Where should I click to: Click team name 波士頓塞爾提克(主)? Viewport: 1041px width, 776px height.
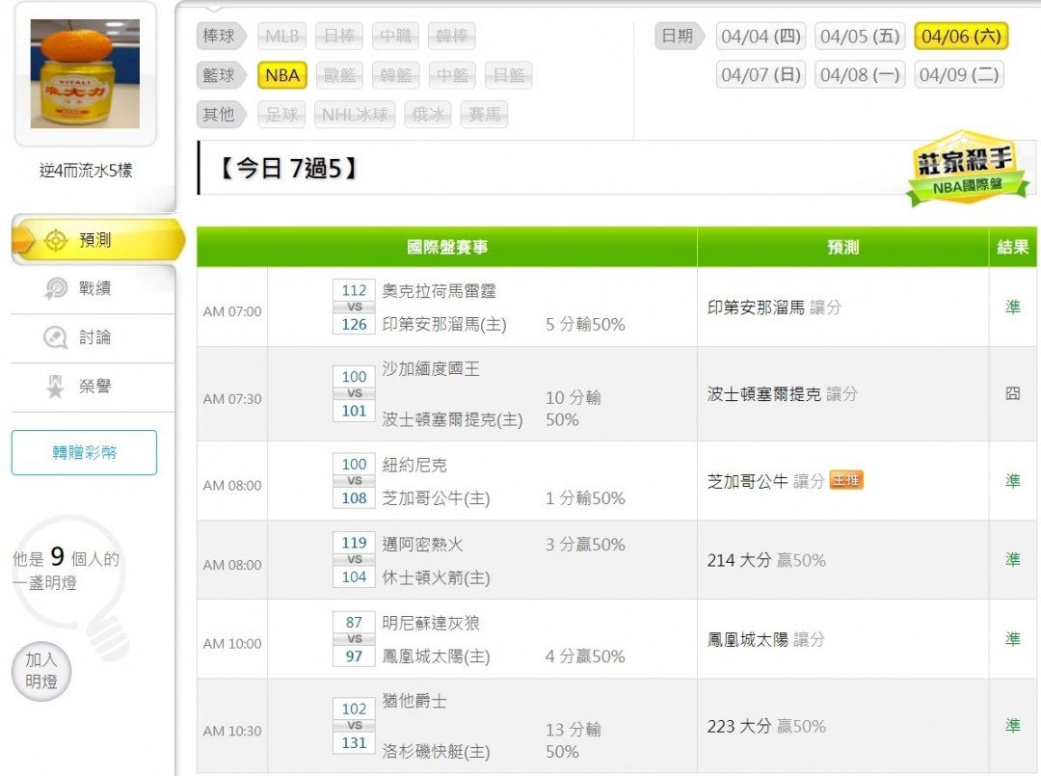point(452,419)
